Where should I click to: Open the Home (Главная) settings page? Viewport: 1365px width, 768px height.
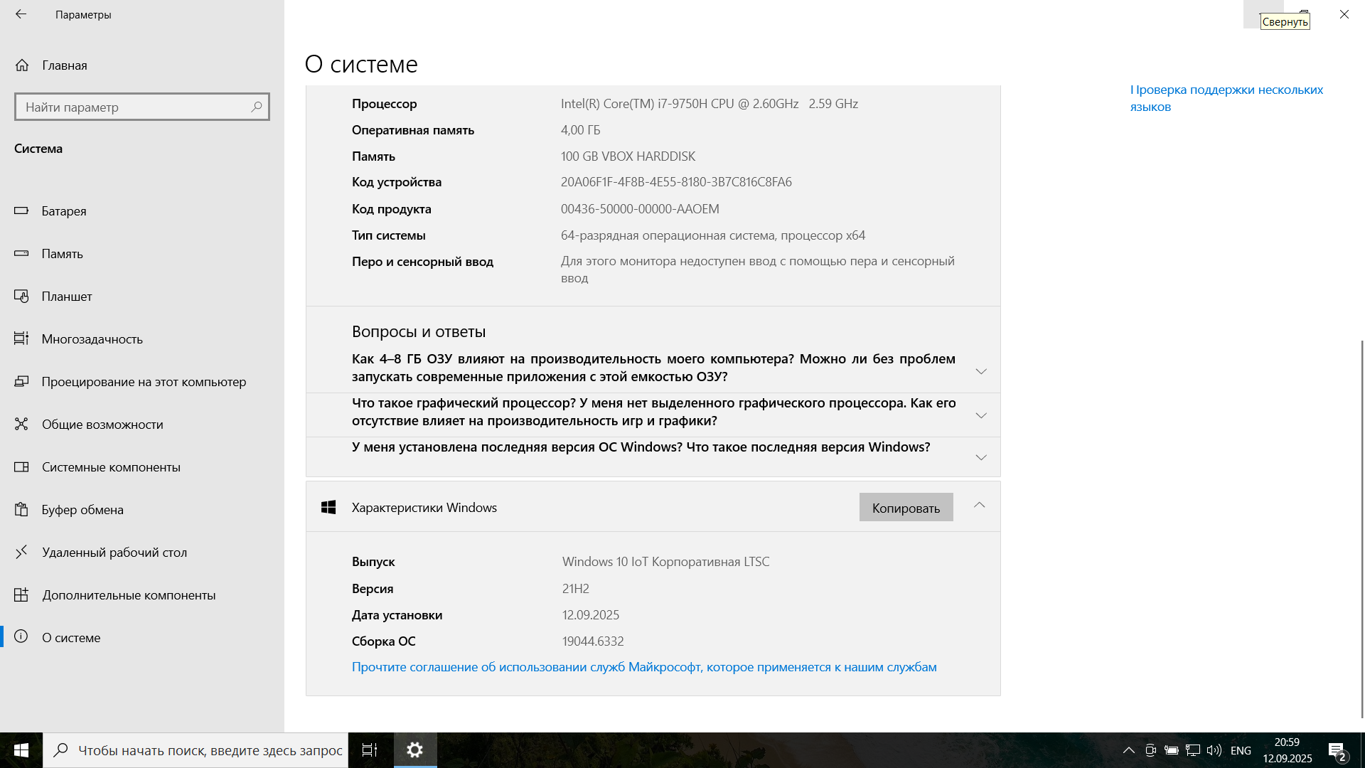click(x=64, y=65)
